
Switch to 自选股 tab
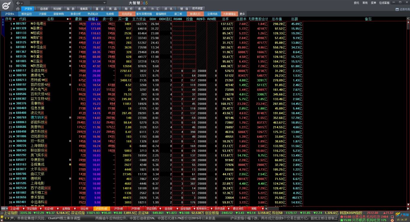pos(44,9)
